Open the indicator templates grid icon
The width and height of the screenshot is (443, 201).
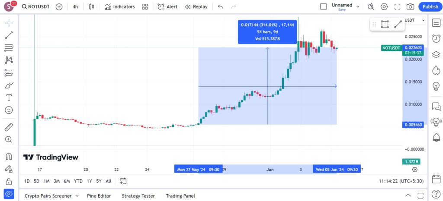point(145,7)
